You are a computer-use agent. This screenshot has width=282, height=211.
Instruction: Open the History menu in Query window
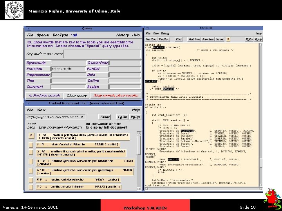point(122,35)
